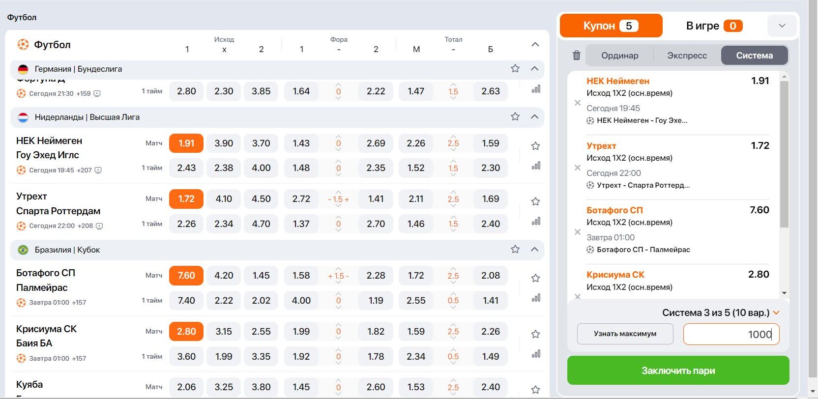
Task: Click football icon beside Футбол header
Action: (x=23, y=45)
